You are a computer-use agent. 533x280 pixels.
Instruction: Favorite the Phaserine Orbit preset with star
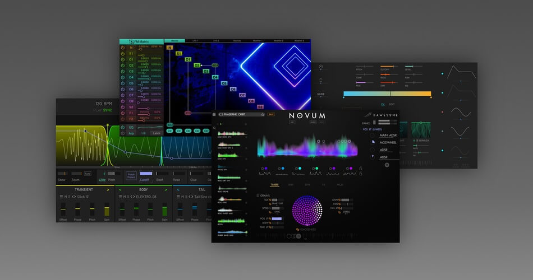pos(263,114)
